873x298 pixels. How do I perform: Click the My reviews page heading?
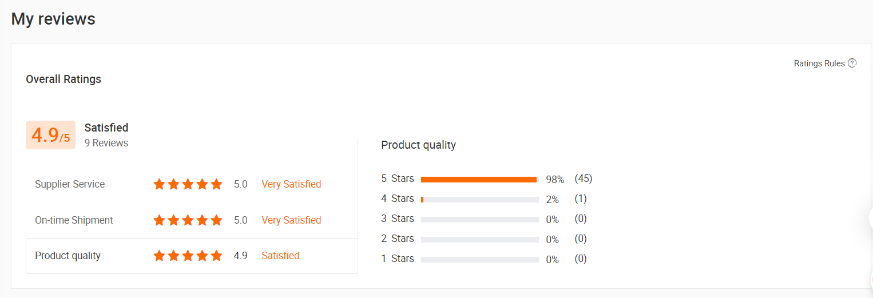[53, 19]
